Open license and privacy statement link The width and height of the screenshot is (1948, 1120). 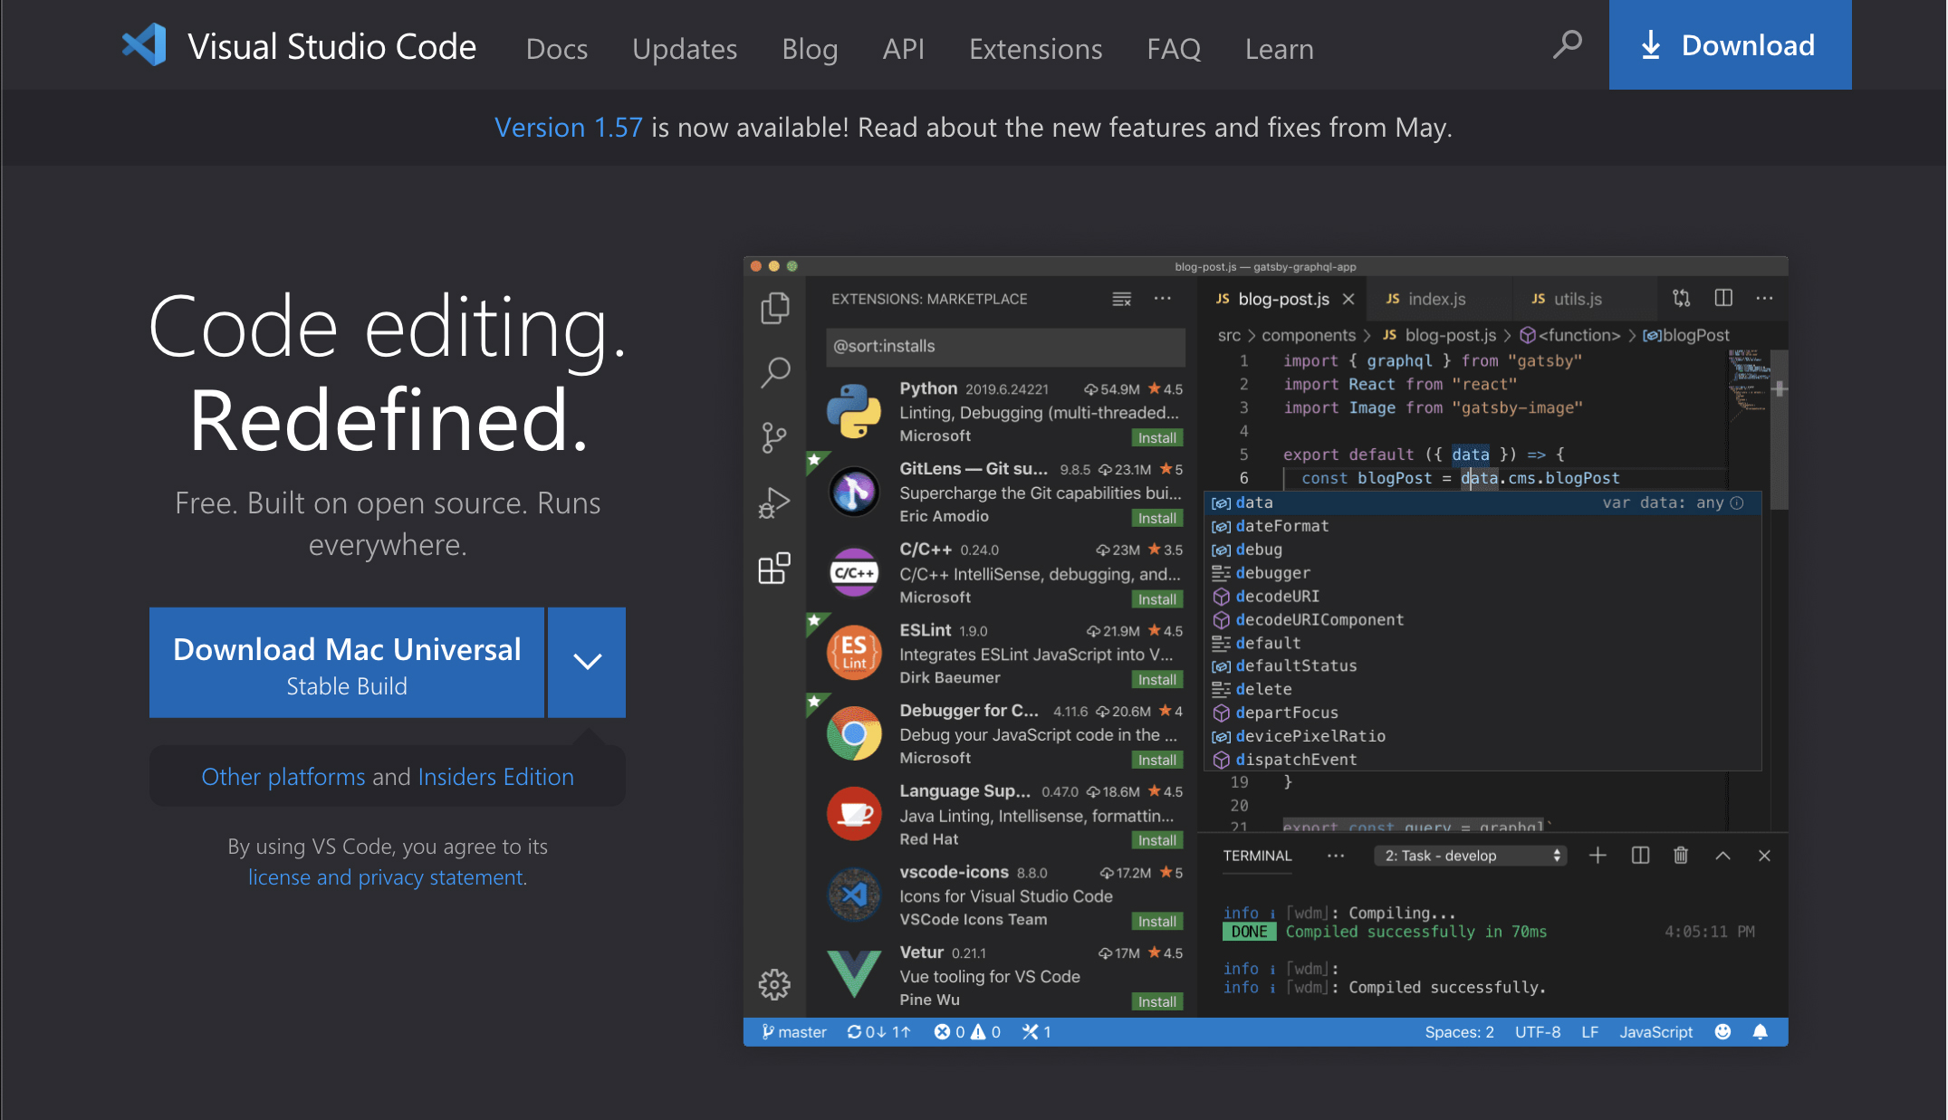[x=386, y=877]
